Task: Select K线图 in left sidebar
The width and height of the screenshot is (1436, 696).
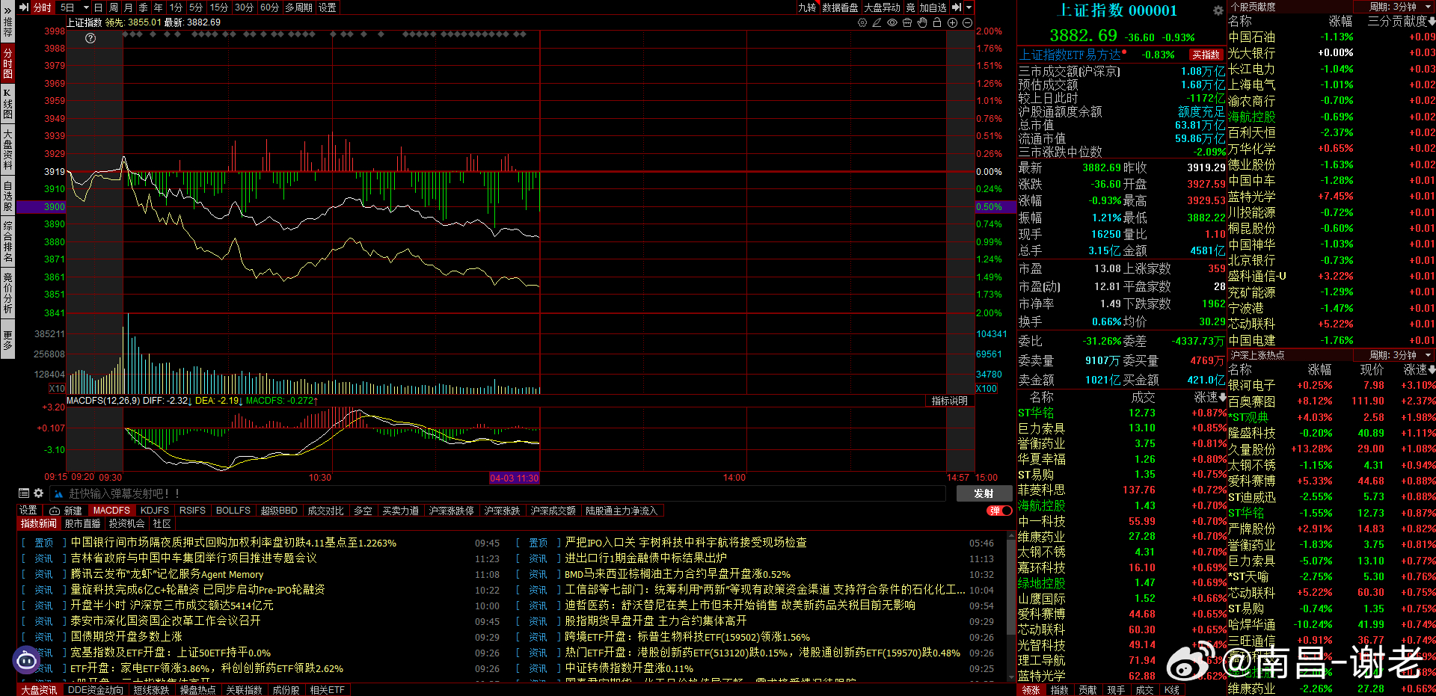Action: click(x=7, y=104)
